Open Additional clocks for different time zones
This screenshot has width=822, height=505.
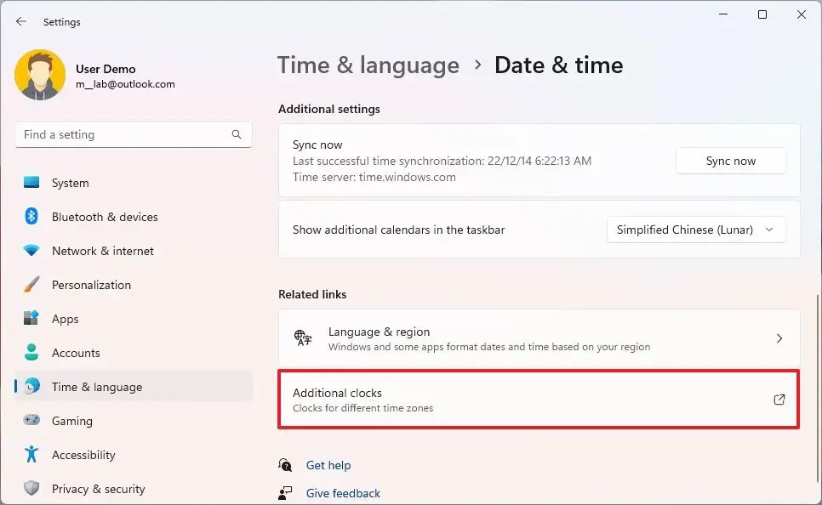[x=539, y=400]
